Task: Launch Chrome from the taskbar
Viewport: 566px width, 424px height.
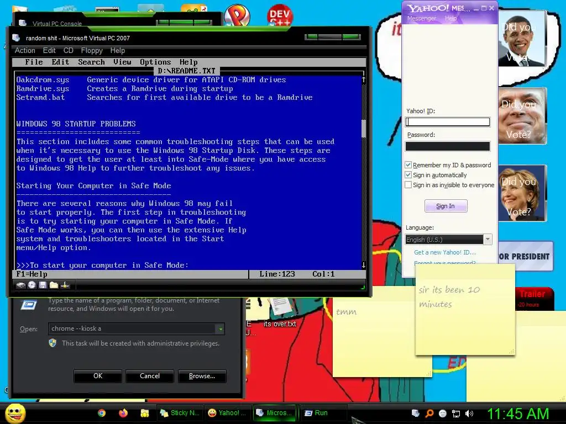Action: (x=102, y=413)
